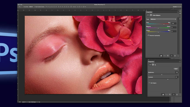Select the lower Properties panel tab
The width and height of the screenshot is (190, 107).
pyautogui.click(x=151, y=62)
